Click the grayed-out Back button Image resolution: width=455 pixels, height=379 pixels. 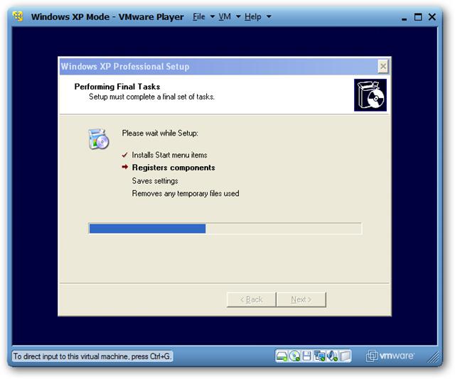coord(251,300)
